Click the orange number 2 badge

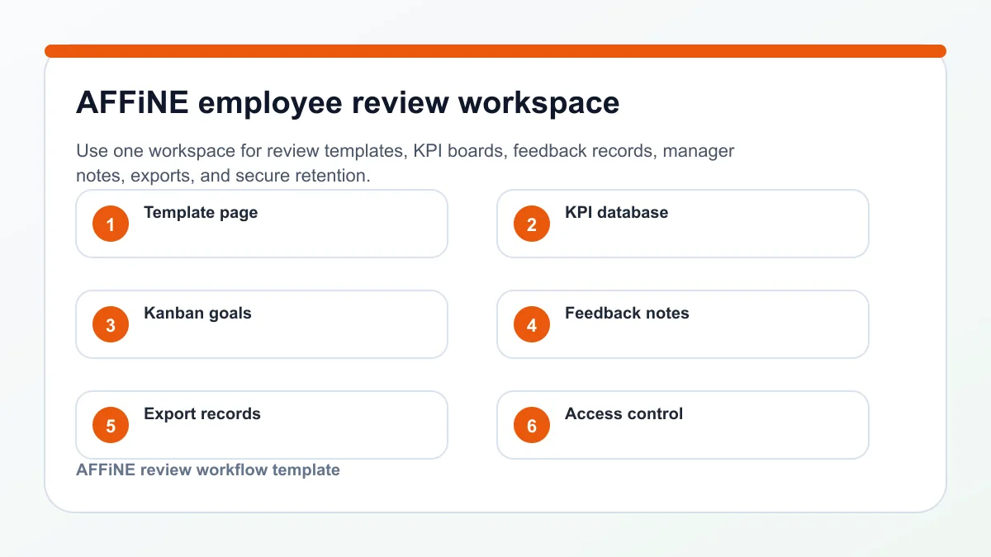pyautogui.click(x=532, y=224)
